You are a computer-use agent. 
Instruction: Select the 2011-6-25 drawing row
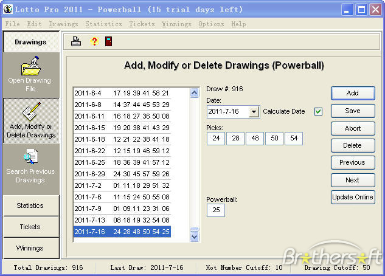122,162
